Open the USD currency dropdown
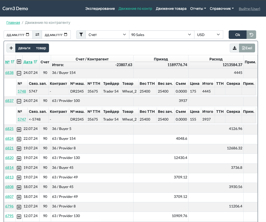This screenshot has width=266, height=222. pos(208,34)
